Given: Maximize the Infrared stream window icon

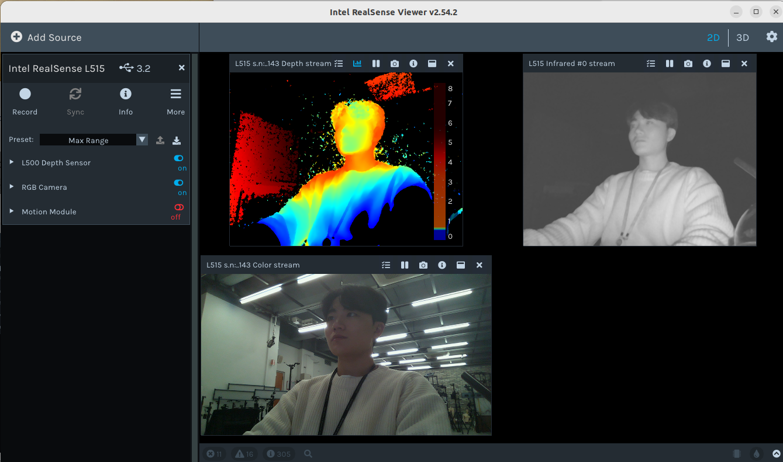Looking at the screenshot, I should pos(726,63).
